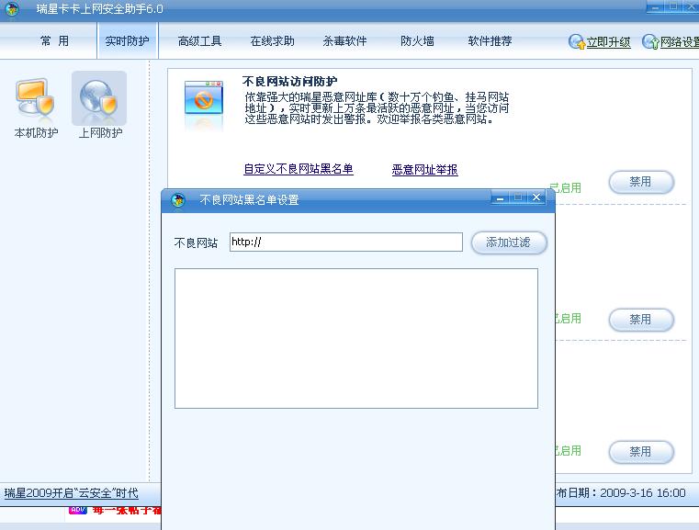Image resolution: width=699 pixels, height=530 pixels.
Task: Select the 上网防护 web protection icon
Action: pyautogui.click(x=99, y=99)
